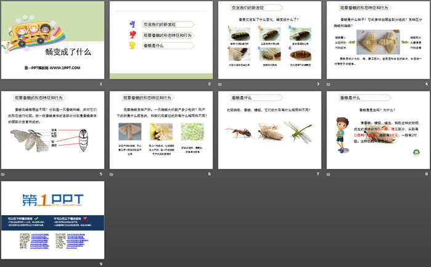Click the animation star icon under slide 4

pos(328,84)
